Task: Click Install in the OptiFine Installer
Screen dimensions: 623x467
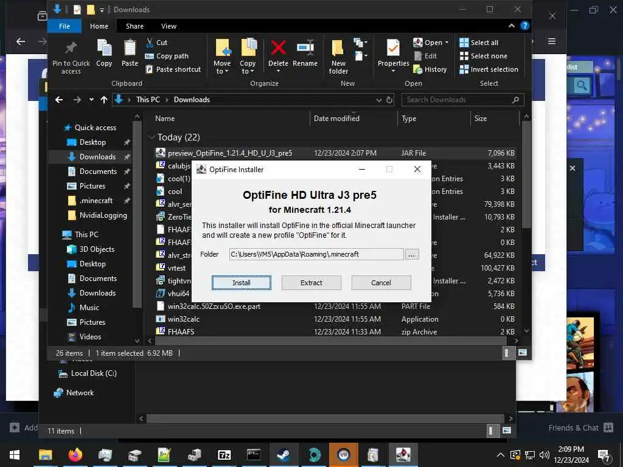Action: (241, 283)
